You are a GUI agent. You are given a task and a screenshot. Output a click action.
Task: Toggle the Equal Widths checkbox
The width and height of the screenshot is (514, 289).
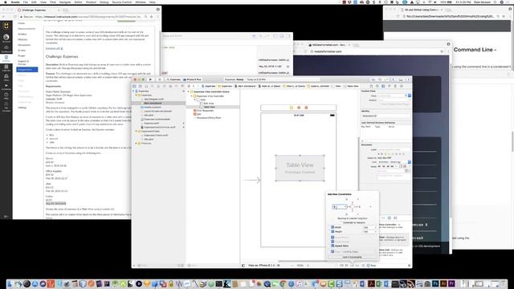coord(332,238)
